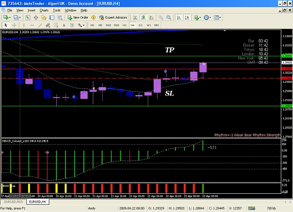293x212 pixels.
Task: Click the SL label on chart
Action: pyautogui.click(x=170, y=93)
